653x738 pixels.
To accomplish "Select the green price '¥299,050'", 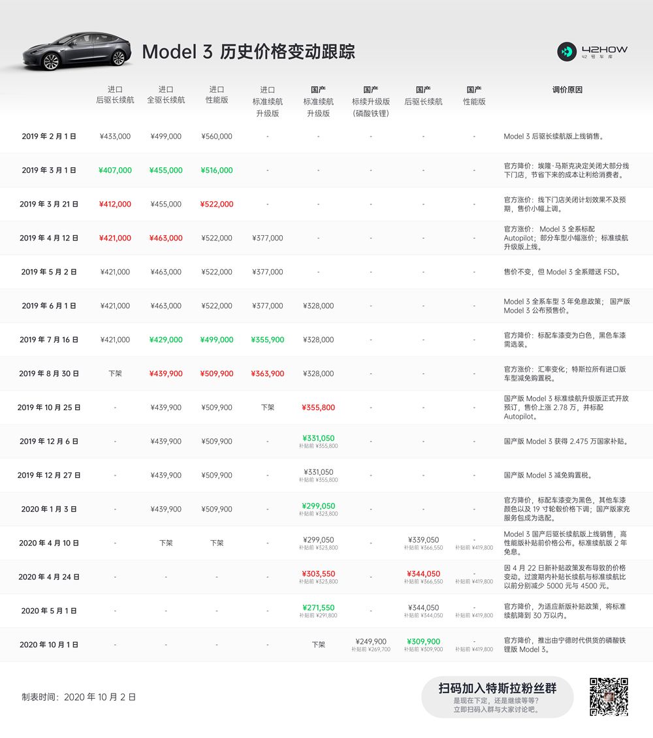I will [318, 506].
